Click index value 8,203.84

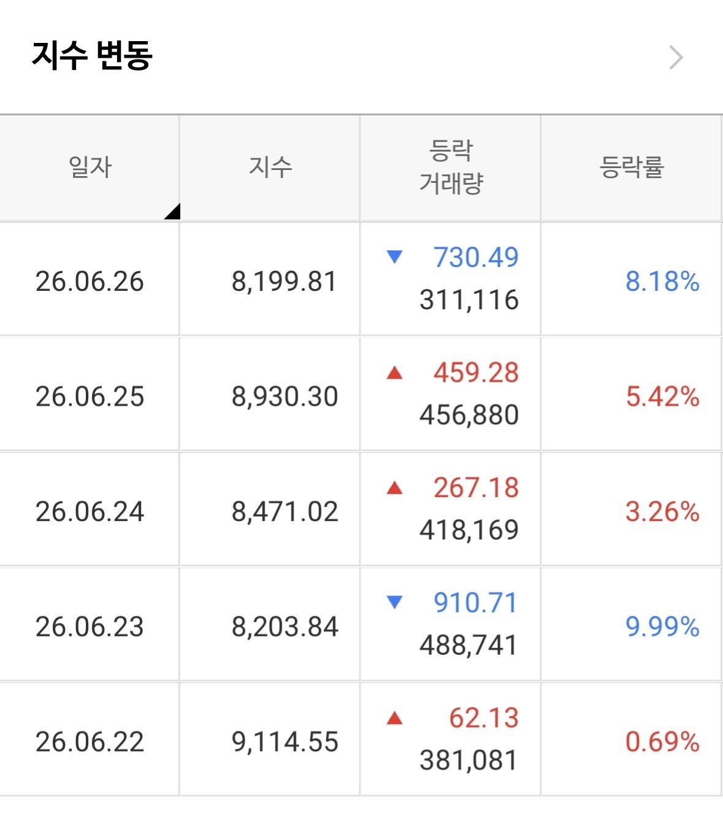click(285, 627)
